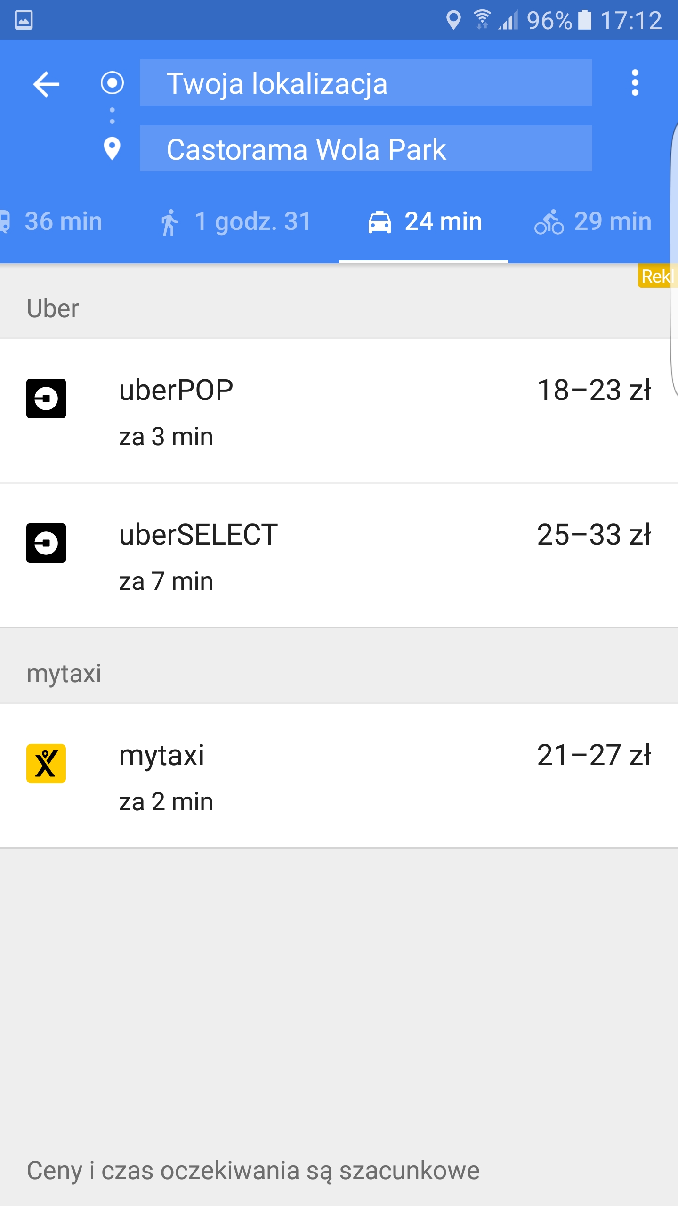Tap the uberPOP price 18–23 zł
The height and width of the screenshot is (1206, 678).
pyautogui.click(x=594, y=390)
